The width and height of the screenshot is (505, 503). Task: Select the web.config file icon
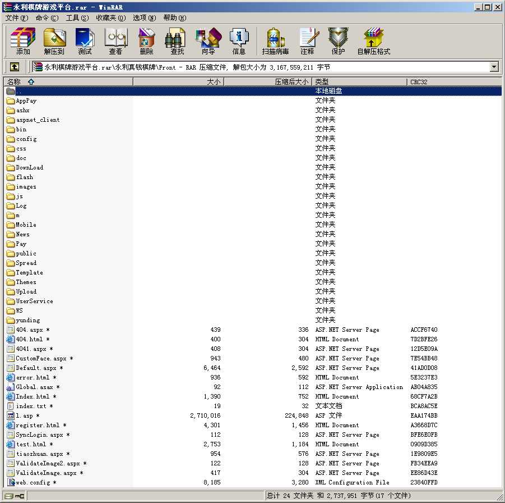click(x=11, y=483)
